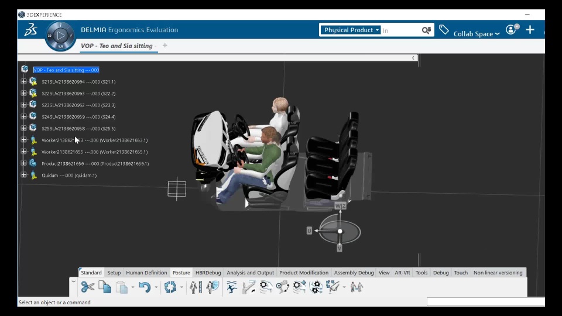Select the root VOP - Teo and Sia sitting node
The image size is (562, 316).
pyautogui.click(x=66, y=70)
